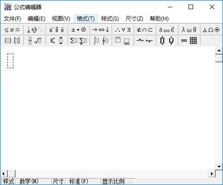Open the operator symbols palette (±•⊗)
223x185 pixels.
pyautogui.click(x=79, y=30)
